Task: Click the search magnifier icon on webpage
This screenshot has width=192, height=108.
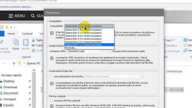Action: point(33,16)
